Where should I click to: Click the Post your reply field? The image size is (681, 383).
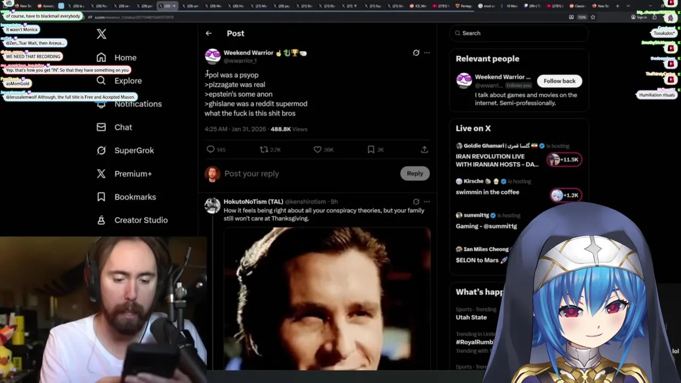pos(309,173)
